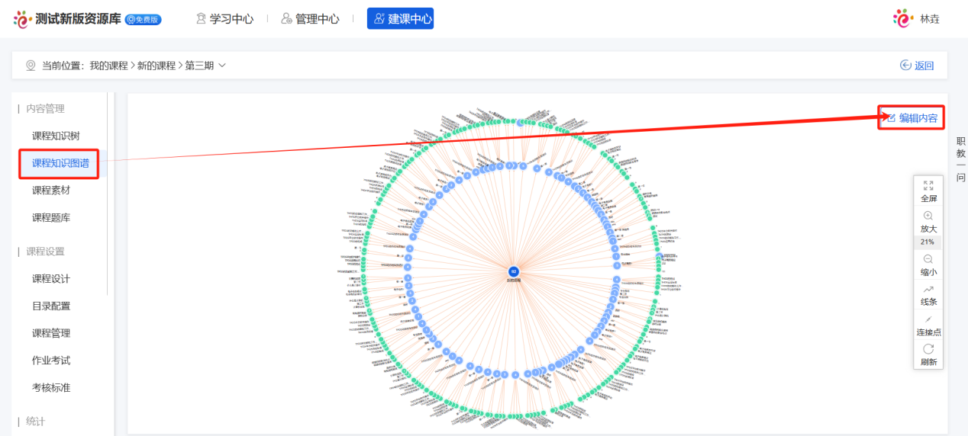The width and height of the screenshot is (968, 436).
Task: Open the 职教一问 side panel
Action: point(960,159)
